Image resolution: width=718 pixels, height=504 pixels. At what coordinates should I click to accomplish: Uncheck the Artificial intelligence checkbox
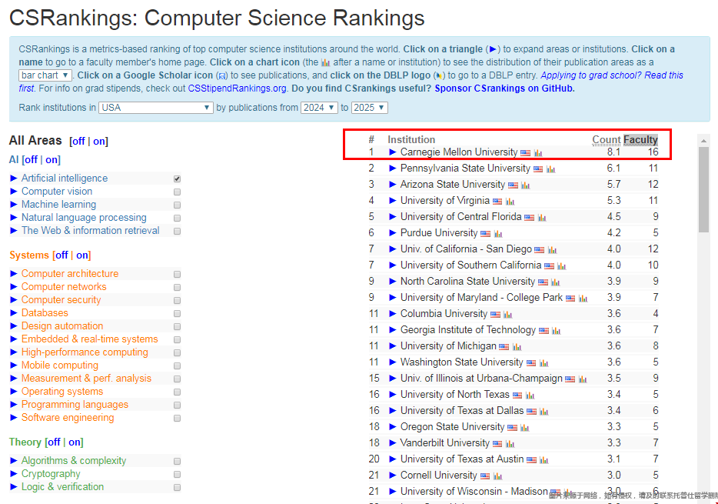point(178,179)
